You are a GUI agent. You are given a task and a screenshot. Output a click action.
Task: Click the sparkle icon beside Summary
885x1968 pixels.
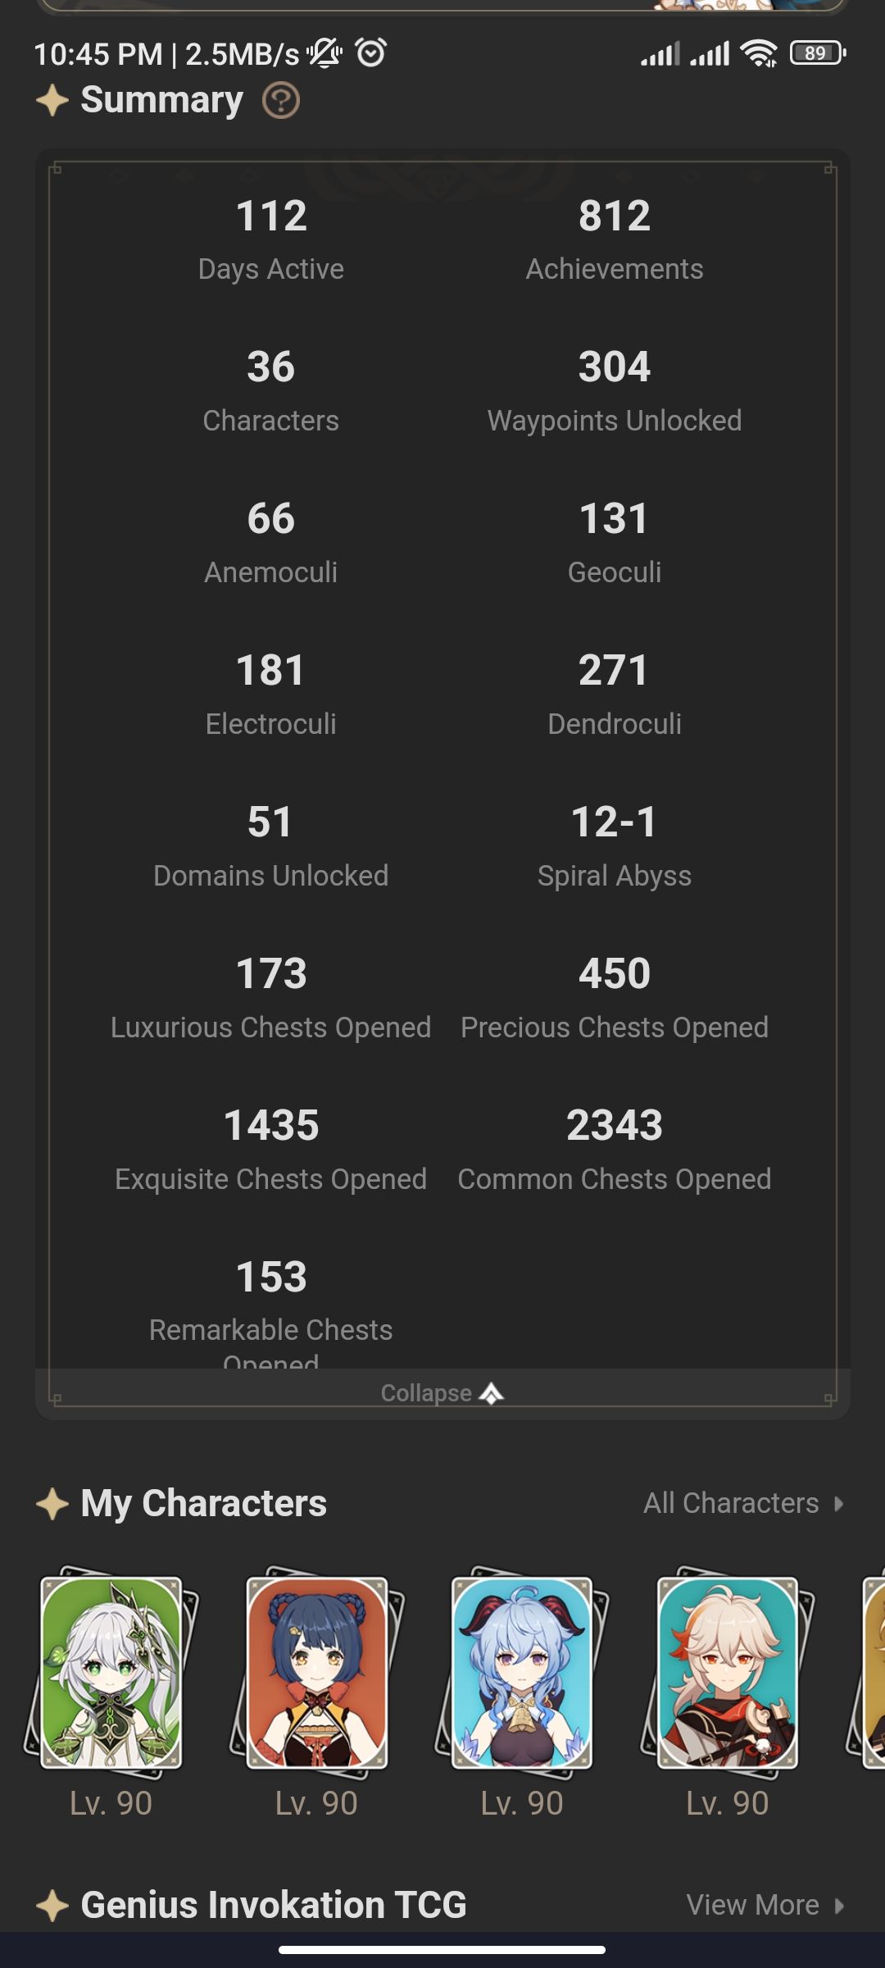pos(52,100)
